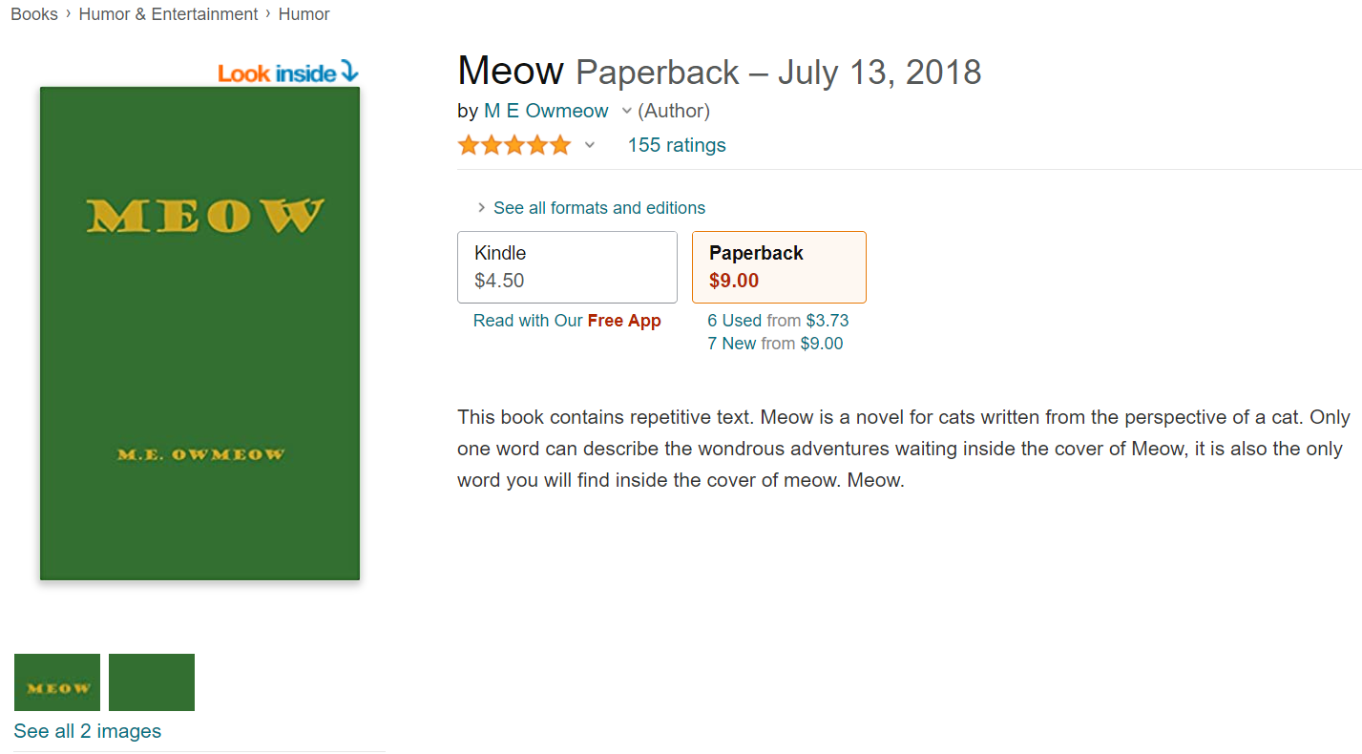
Task: Click Read with Our Free App
Action: click(x=567, y=321)
